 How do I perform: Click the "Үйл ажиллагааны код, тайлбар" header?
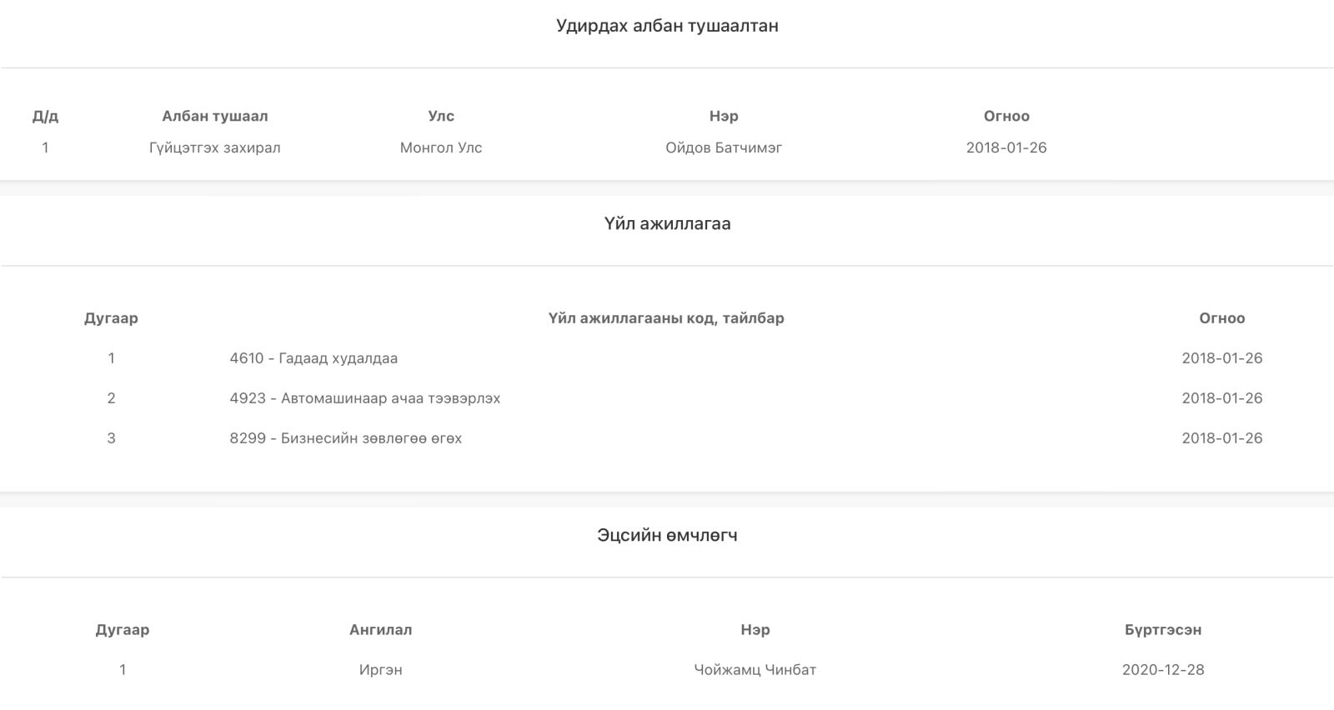point(665,318)
